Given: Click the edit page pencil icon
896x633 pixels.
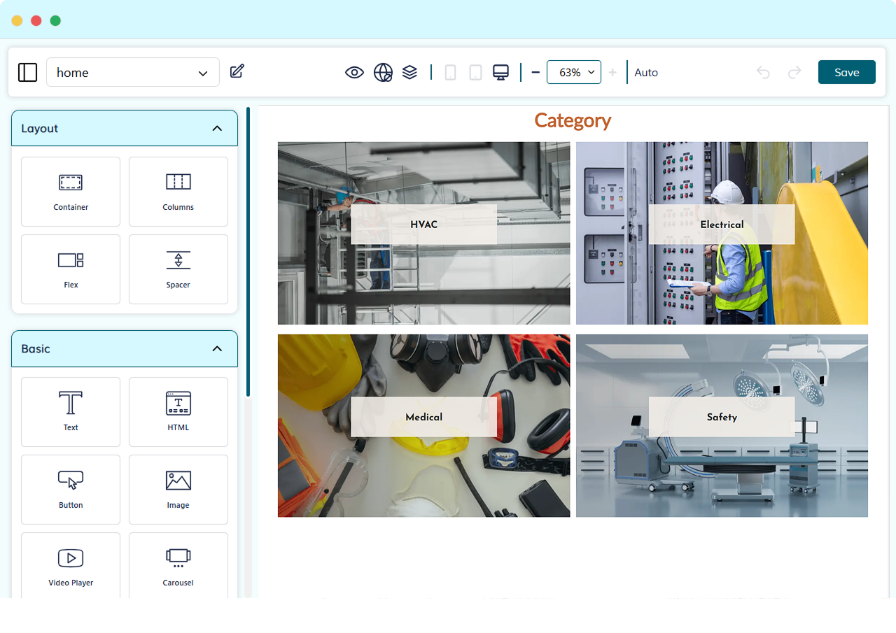Looking at the screenshot, I should coord(237,71).
